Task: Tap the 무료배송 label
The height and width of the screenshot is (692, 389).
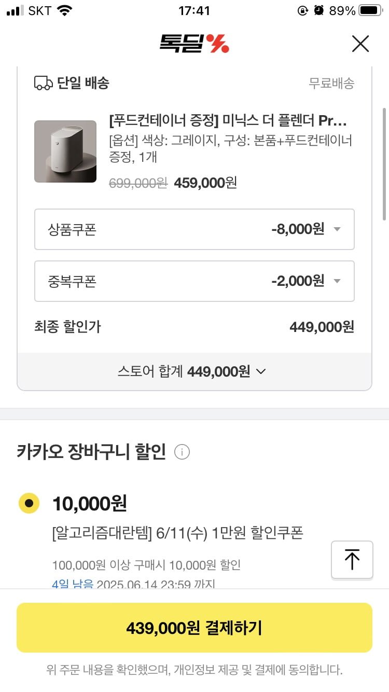Action: click(x=331, y=83)
